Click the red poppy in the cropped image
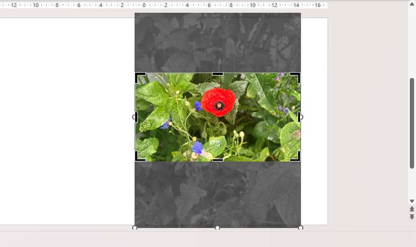 coord(218,102)
